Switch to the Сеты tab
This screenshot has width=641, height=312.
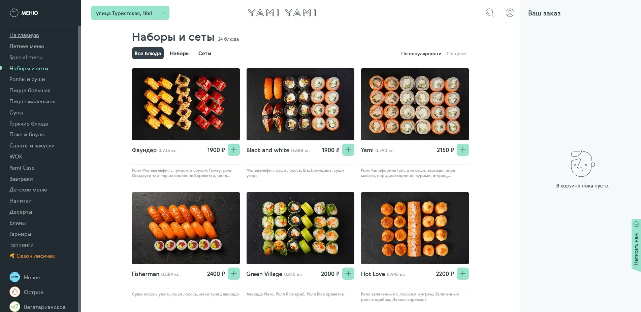[205, 54]
